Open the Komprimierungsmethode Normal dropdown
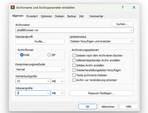Screen dimensions: 148x113 tap(40, 69)
